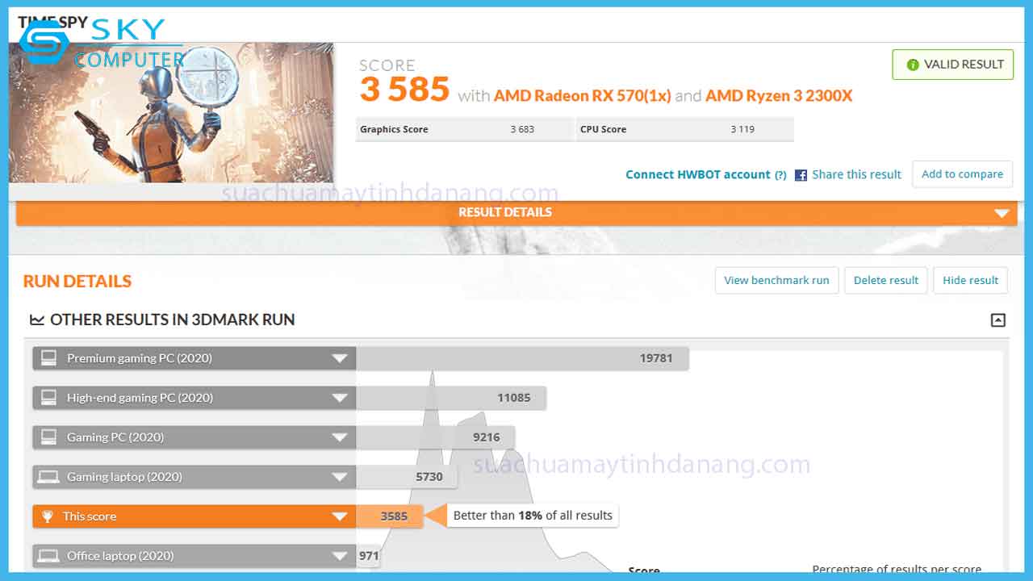
Task: Expand High-end gaming PC (2020) dropdown arrow
Action: coord(340,398)
